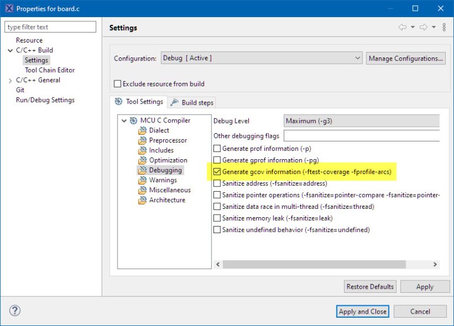Maximize the Properties dialog window
Viewport: 454px width, 326px height.
pyautogui.click(x=415, y=8)
